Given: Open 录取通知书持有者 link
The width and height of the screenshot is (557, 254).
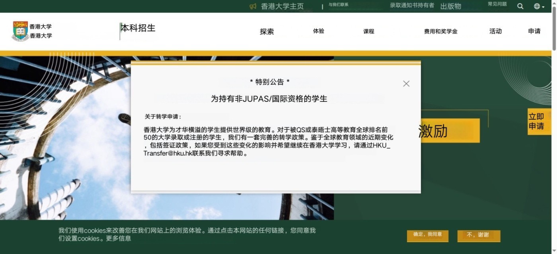Looking at the screenshot, I should pyautogui.click(x=412, y=5).
